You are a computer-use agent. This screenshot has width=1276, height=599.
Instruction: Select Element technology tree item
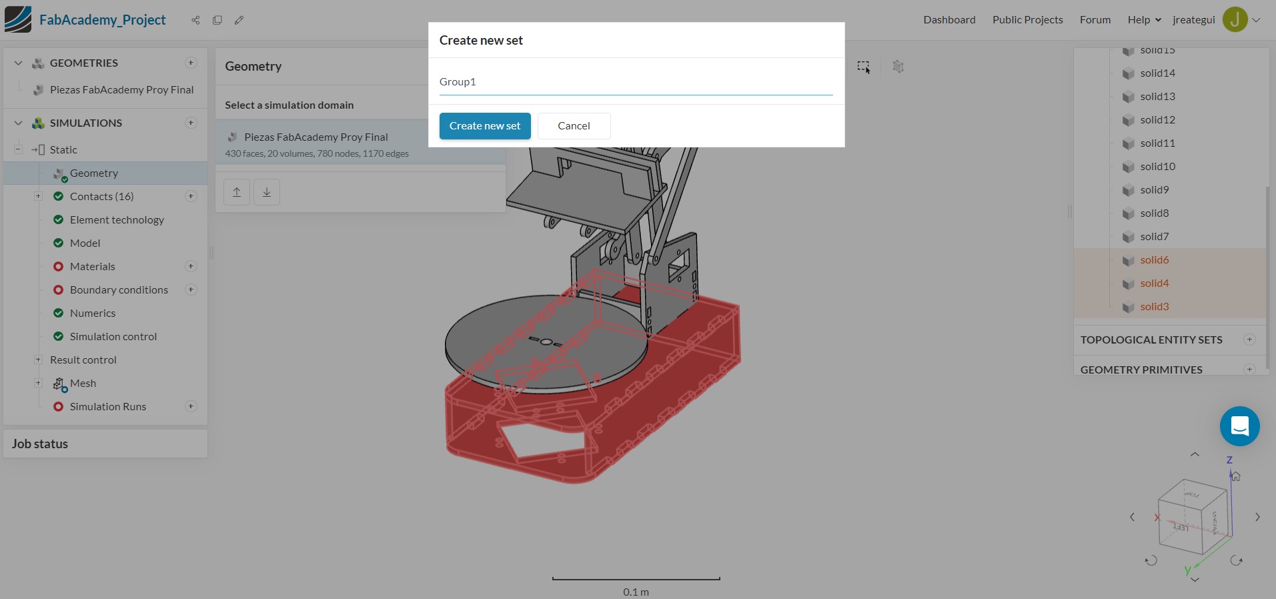point(117,219)
